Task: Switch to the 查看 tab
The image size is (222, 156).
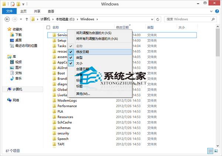Action: pos(51,11)
